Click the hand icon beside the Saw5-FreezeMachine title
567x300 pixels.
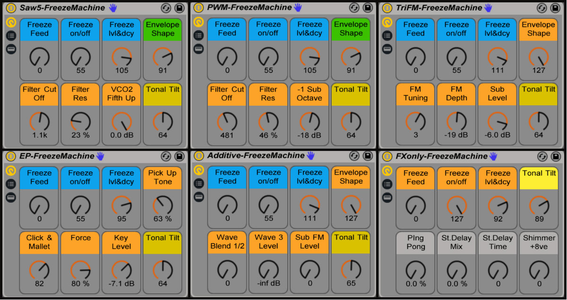point(113,8)
